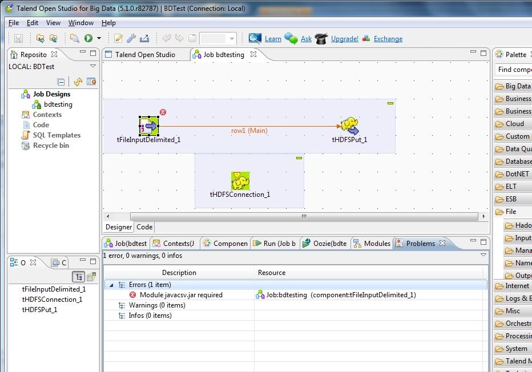Click the Save toolbar icon
Viewport: 532px width, 372px height.
pyautogui.click(x=18, y=38)
